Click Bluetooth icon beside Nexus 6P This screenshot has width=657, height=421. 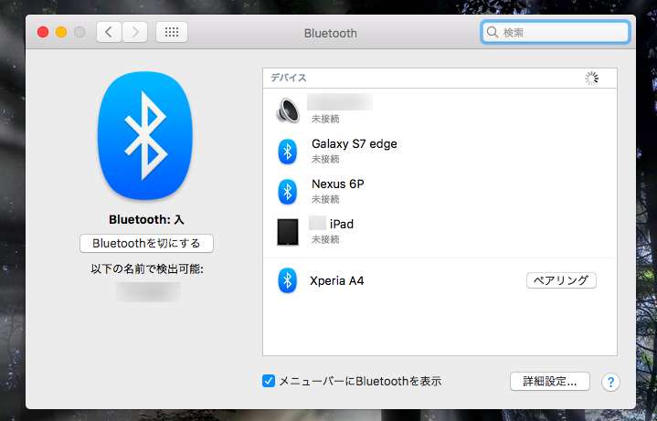(x=287, y=190)
